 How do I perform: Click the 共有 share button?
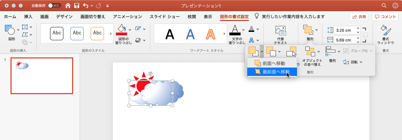click(359, 17)
